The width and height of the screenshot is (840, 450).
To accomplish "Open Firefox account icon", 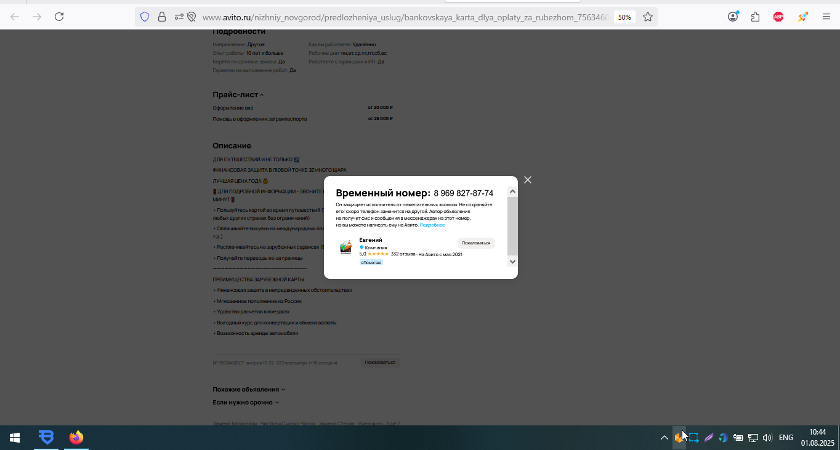I will (x=733, y=17).
